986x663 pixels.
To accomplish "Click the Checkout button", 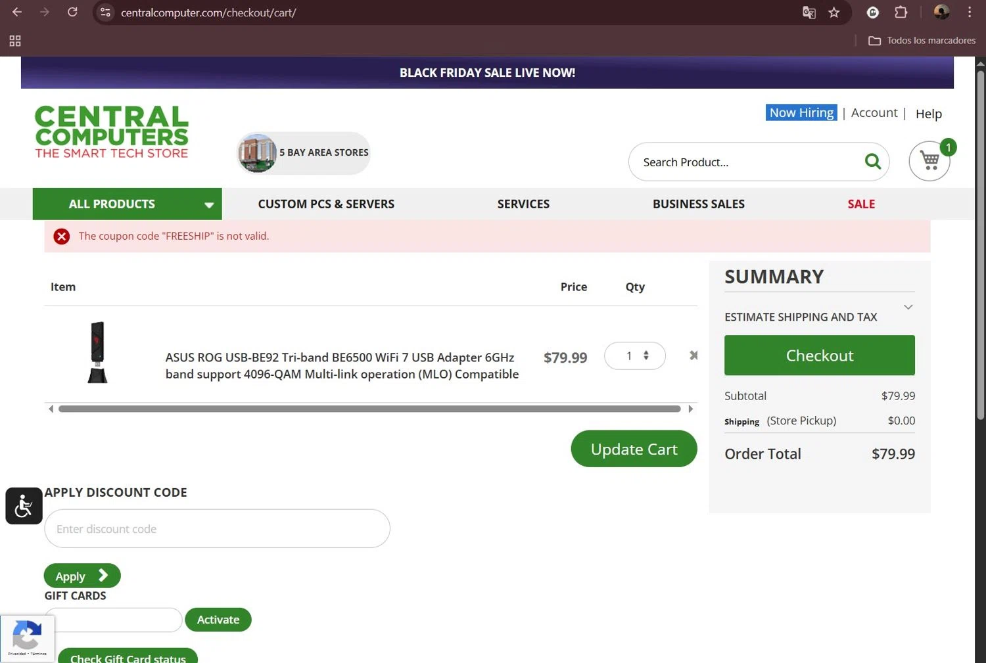I will [x=820, y=355].
